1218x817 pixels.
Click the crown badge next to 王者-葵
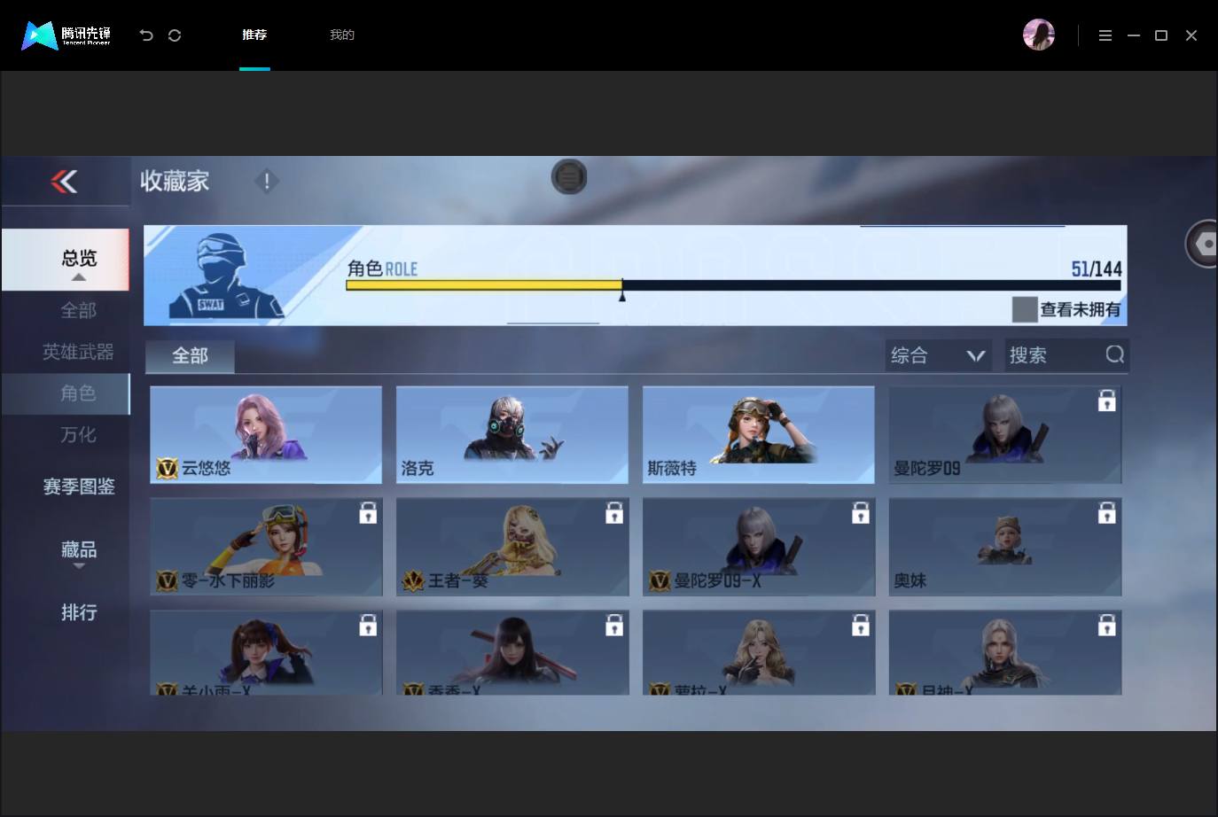pos(413,580)
